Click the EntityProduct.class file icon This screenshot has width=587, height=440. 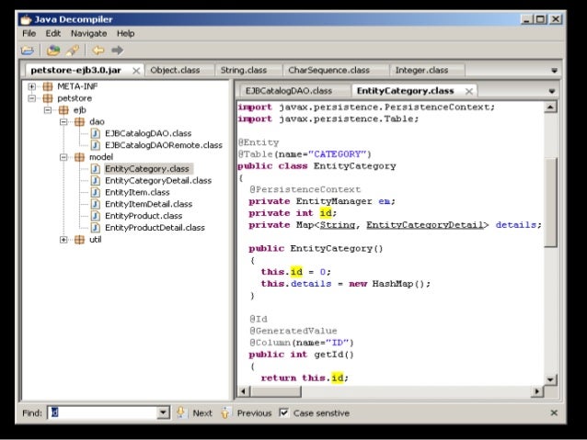tap(96, 216)
